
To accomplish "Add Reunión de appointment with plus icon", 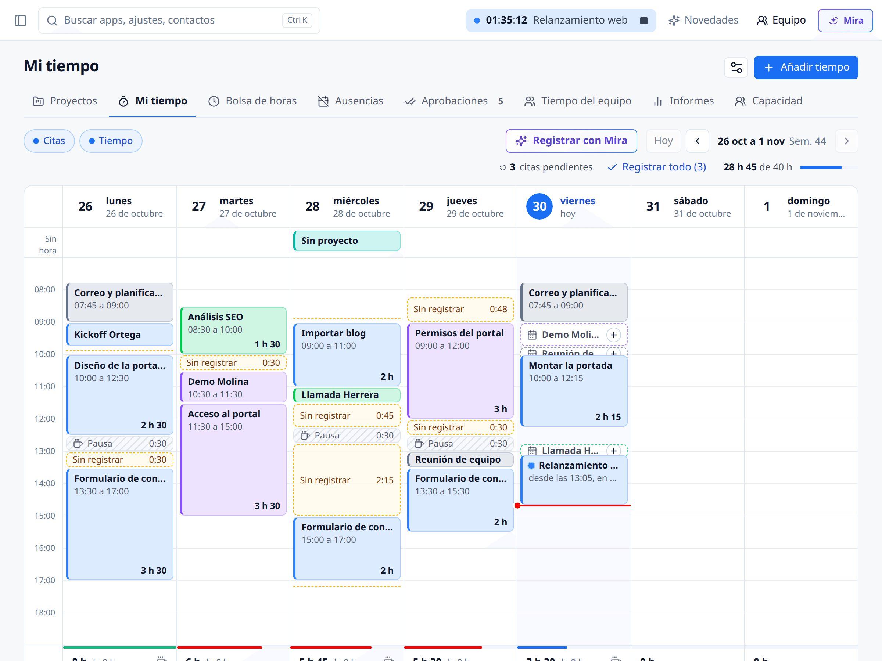I will tap(614, 353).
